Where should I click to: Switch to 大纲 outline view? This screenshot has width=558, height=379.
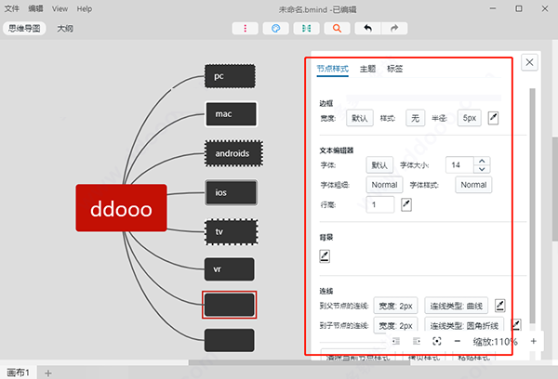click(65, 29)
